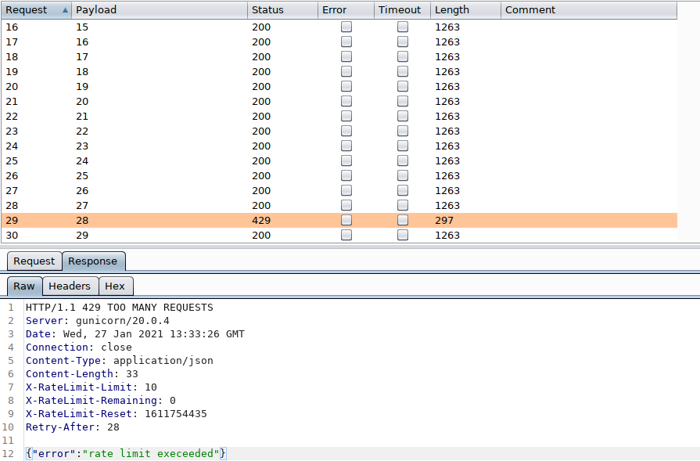
Task: Toggle Error checkbox for request 18
Action: pos(346,56)
